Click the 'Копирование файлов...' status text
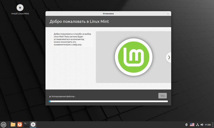This screenshot has height=128, width=214. coord(64,97)
